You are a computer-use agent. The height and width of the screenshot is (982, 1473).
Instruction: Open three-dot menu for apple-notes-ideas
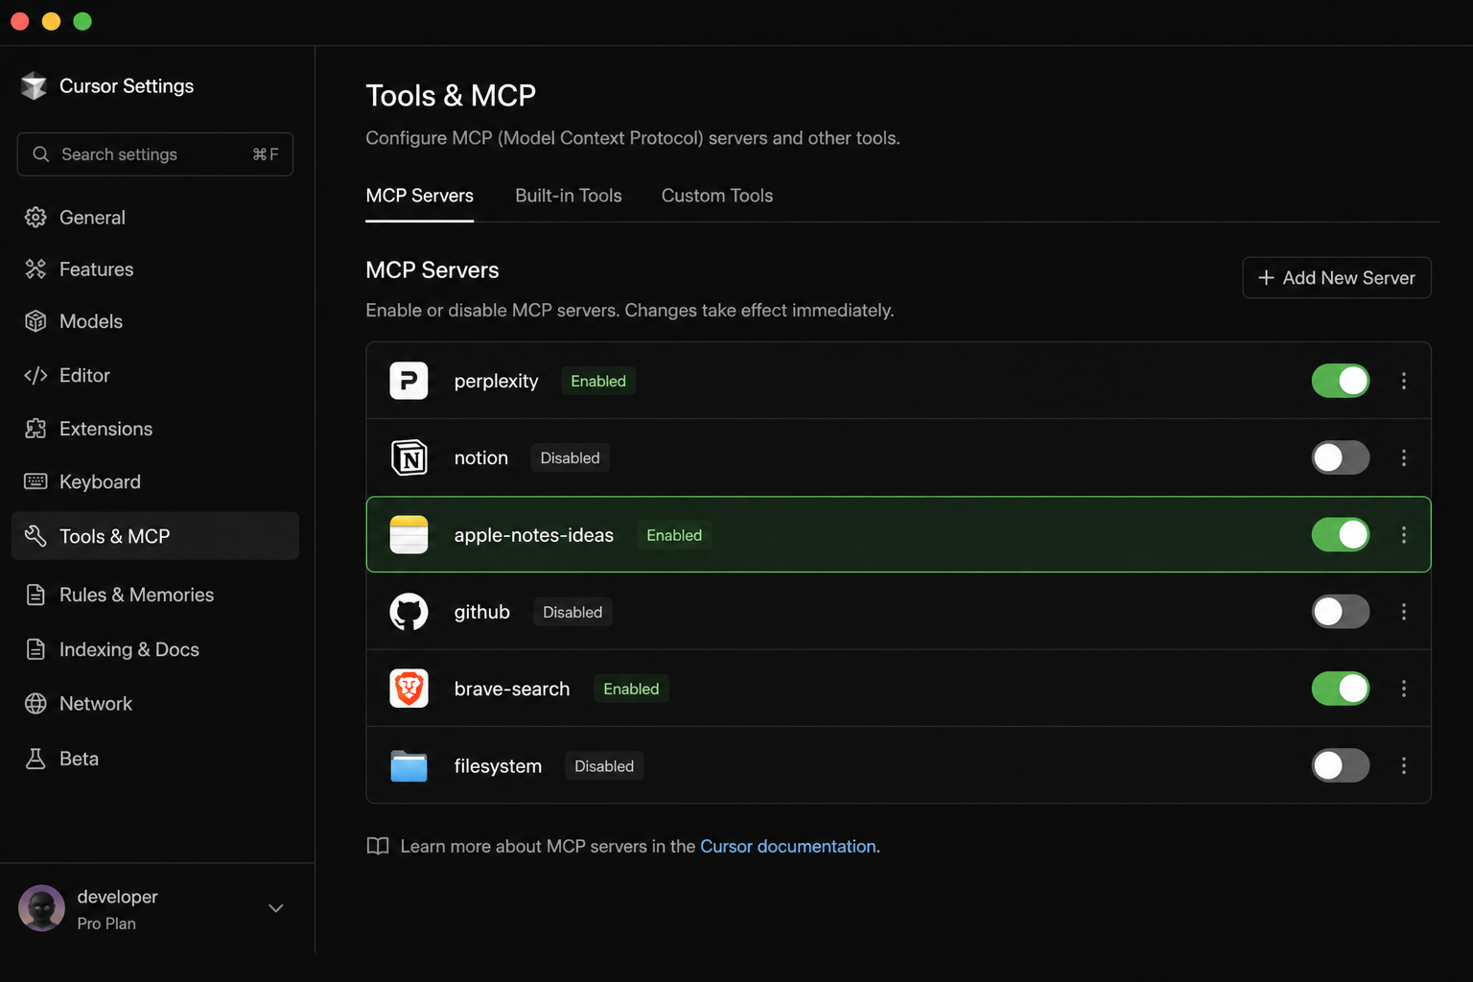(1404, 534)
